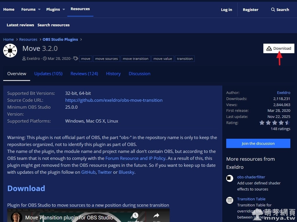
Task: Open Forum Resource and IP Policy link
Action: pos(135,158)
